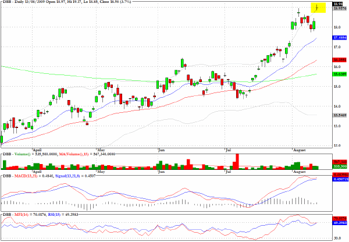The image size is (349, 242).
Task: Click the DBB Daily price header text
Action: click(67, 2)
